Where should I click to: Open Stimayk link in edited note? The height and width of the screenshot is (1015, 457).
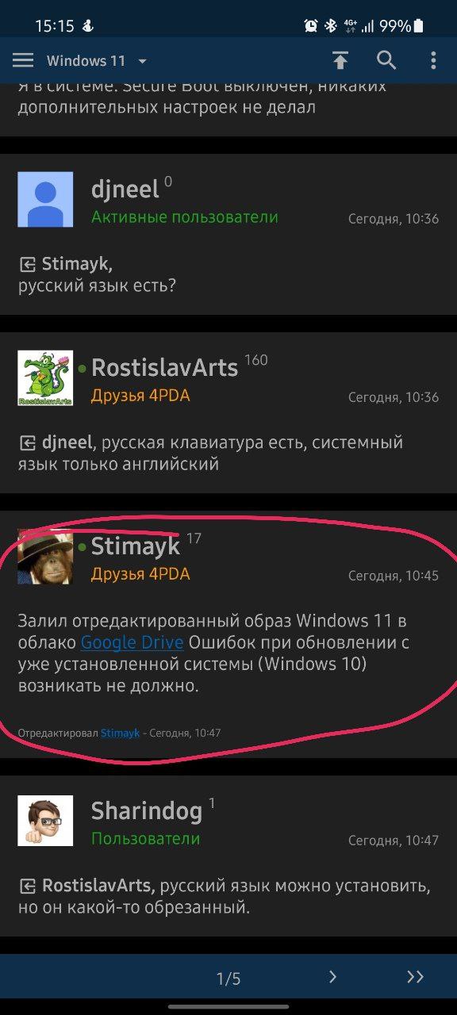coord(120,733)
